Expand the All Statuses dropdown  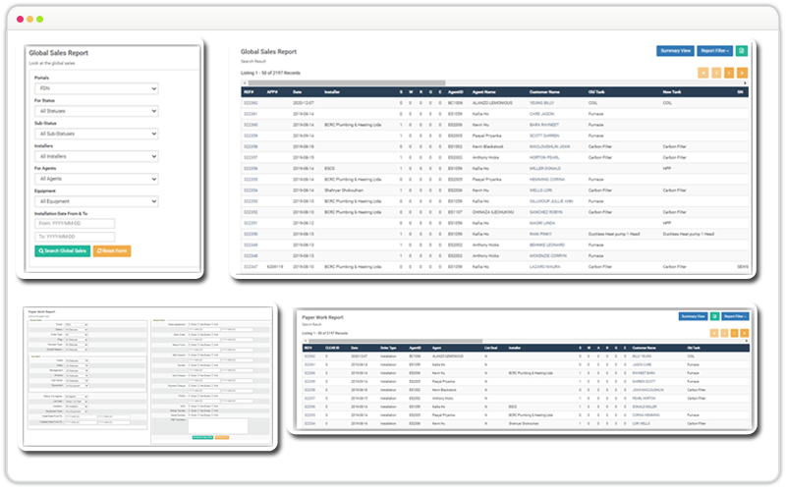(x=97, y=111)
